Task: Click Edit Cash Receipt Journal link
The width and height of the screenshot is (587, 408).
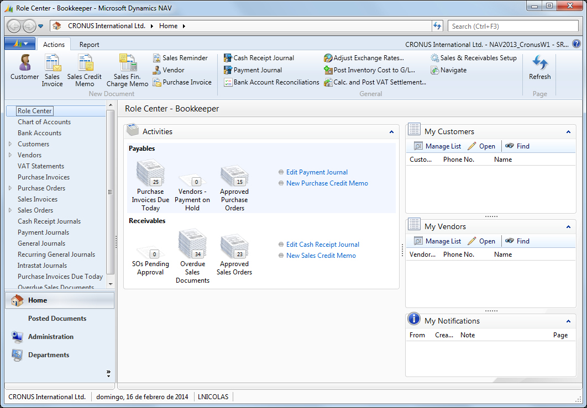Action: click(322, 245)
